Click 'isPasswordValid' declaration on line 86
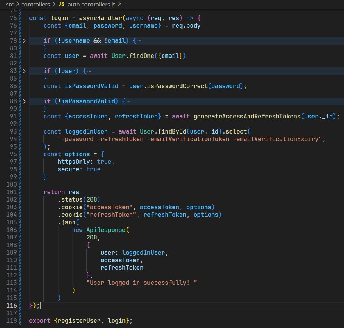This screenshot has width=344, height=328. [x=91, y=86]
